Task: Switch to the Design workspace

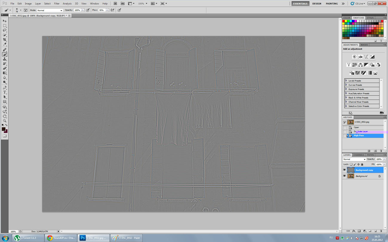Action: pos(317,4)
